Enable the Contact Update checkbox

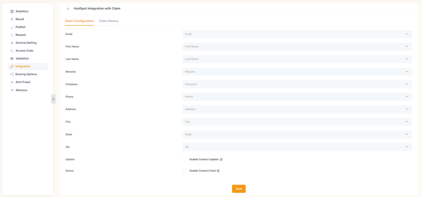[x=184, y=160]
